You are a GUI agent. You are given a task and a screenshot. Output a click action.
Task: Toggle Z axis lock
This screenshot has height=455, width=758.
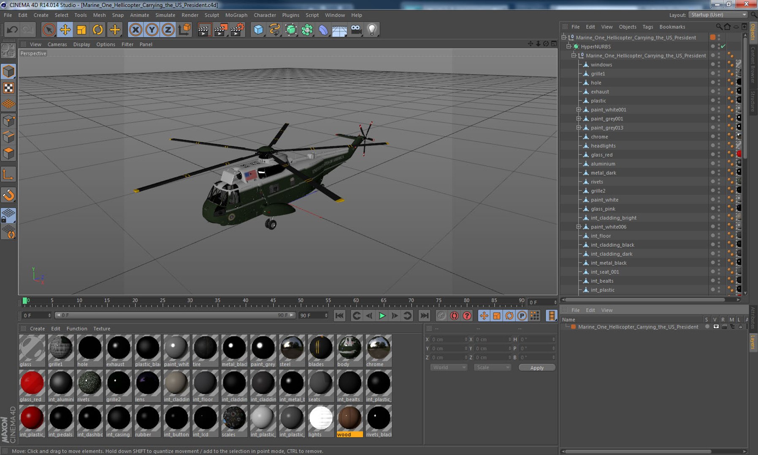tap(168, 29)
